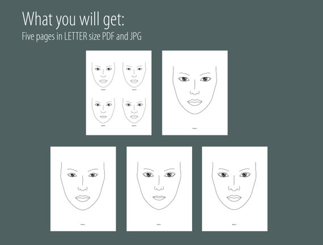Select the lower-right face on the four-face page
The width and height of the screenshot is (323, 245).
[x=134, y=110]
